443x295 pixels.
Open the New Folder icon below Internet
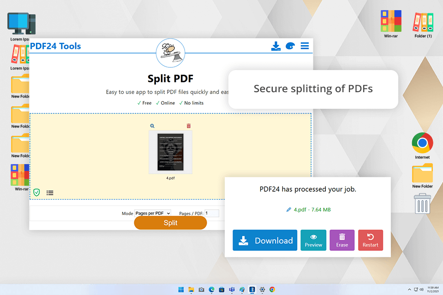point(422,173)
